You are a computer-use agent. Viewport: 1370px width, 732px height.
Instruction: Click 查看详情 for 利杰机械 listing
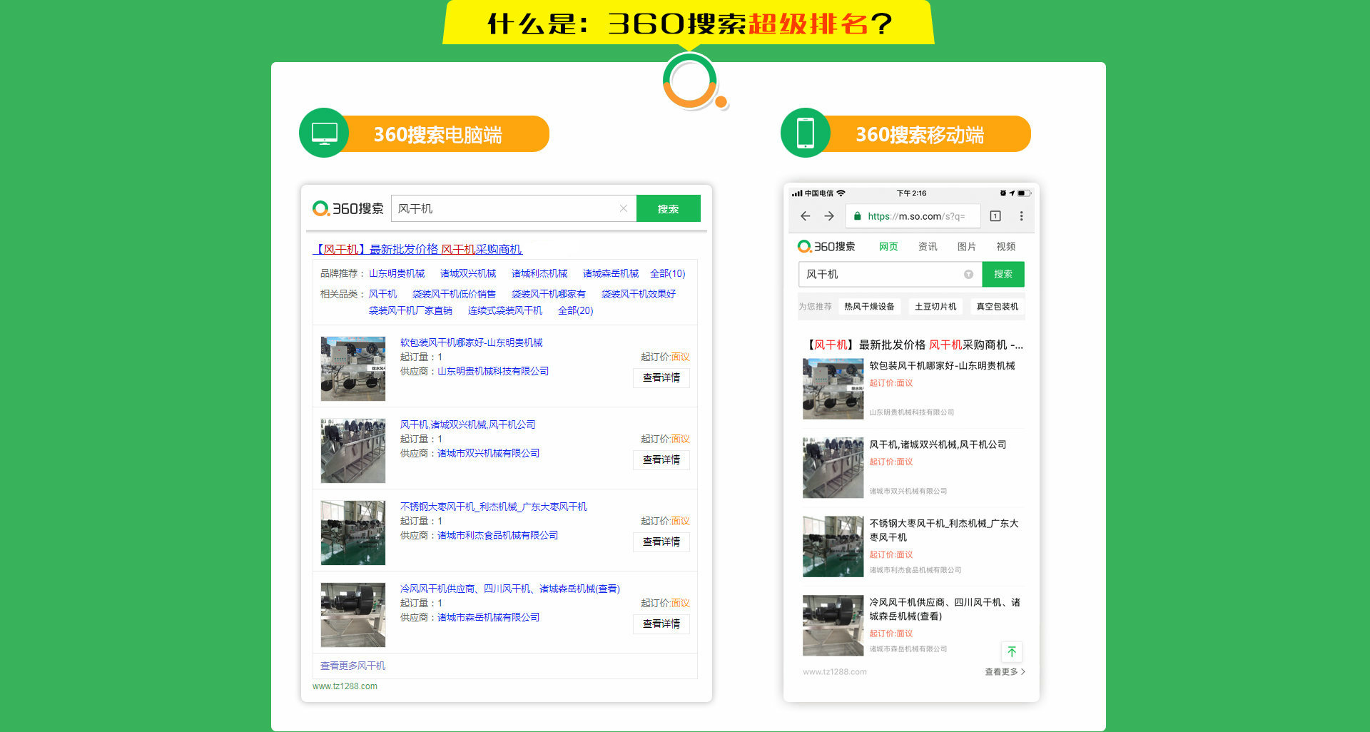[661, 542]
